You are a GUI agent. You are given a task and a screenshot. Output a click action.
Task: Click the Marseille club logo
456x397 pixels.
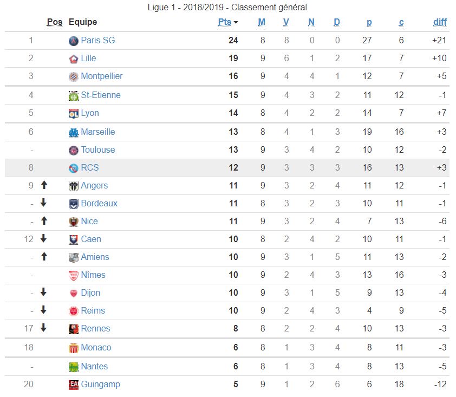click(x=74, y=132)
